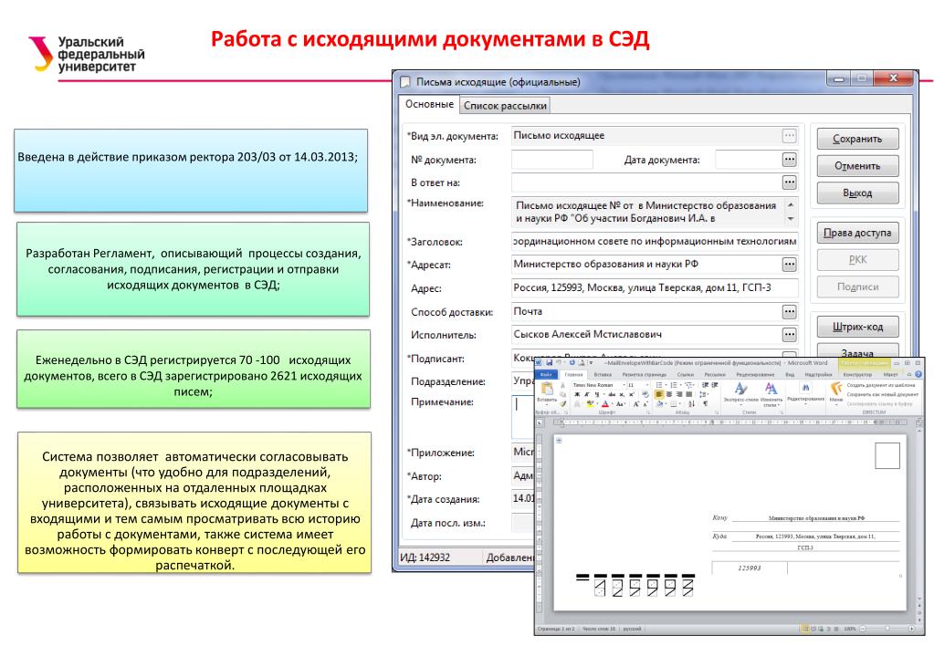Screen dimensions: 934x646
Task: Click the Save icon in Word quick access
Action: coord(550,362)
